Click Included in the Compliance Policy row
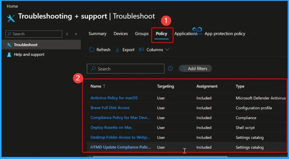The height and width of the screenshot is (159, 289). 204,118
